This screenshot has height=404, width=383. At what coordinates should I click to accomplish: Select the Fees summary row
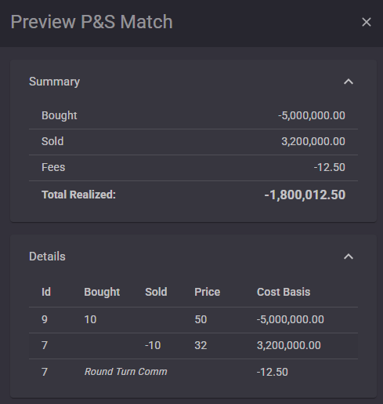click(x=193, y=168)
